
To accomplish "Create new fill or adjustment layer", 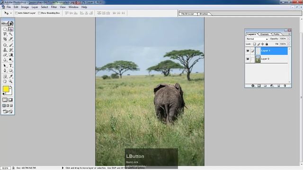I will [272, 85].
